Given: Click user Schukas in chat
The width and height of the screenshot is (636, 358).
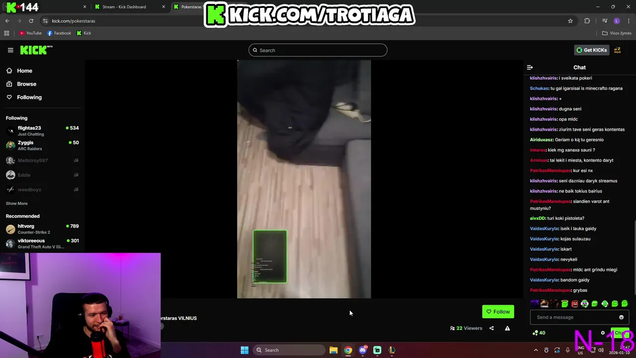Looking at the screenshot, I should pos(539,89).
